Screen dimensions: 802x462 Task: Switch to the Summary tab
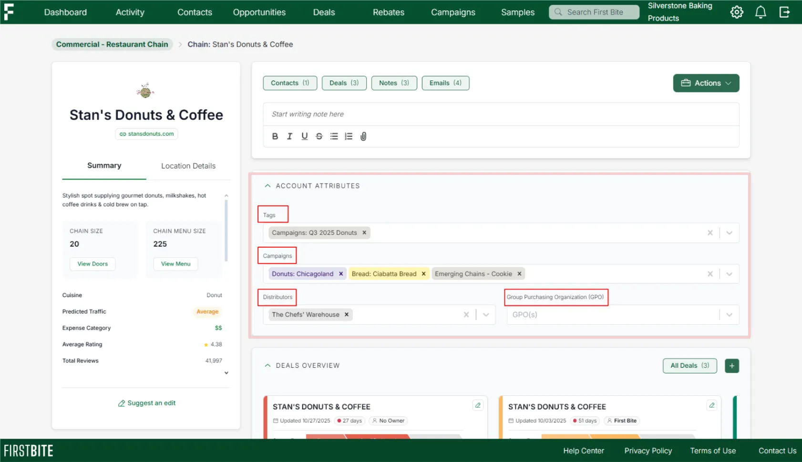pos(104,165)
